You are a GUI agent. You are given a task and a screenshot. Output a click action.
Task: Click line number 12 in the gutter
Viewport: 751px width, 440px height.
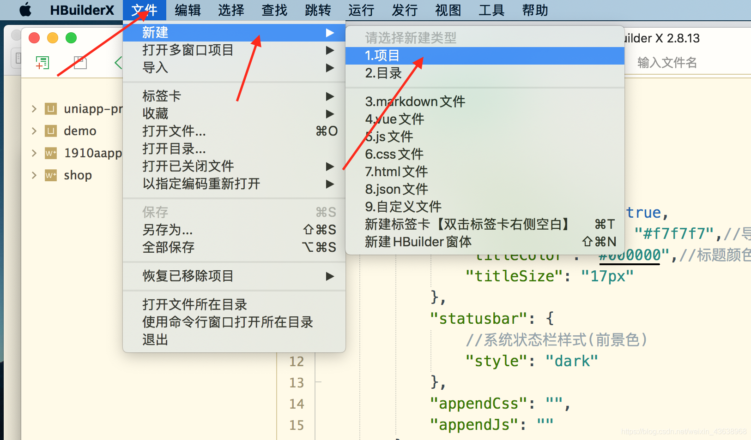(297, 362)
